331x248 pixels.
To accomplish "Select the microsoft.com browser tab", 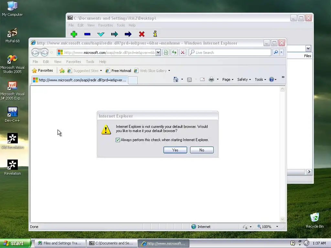I will click(x=80, y=80).
